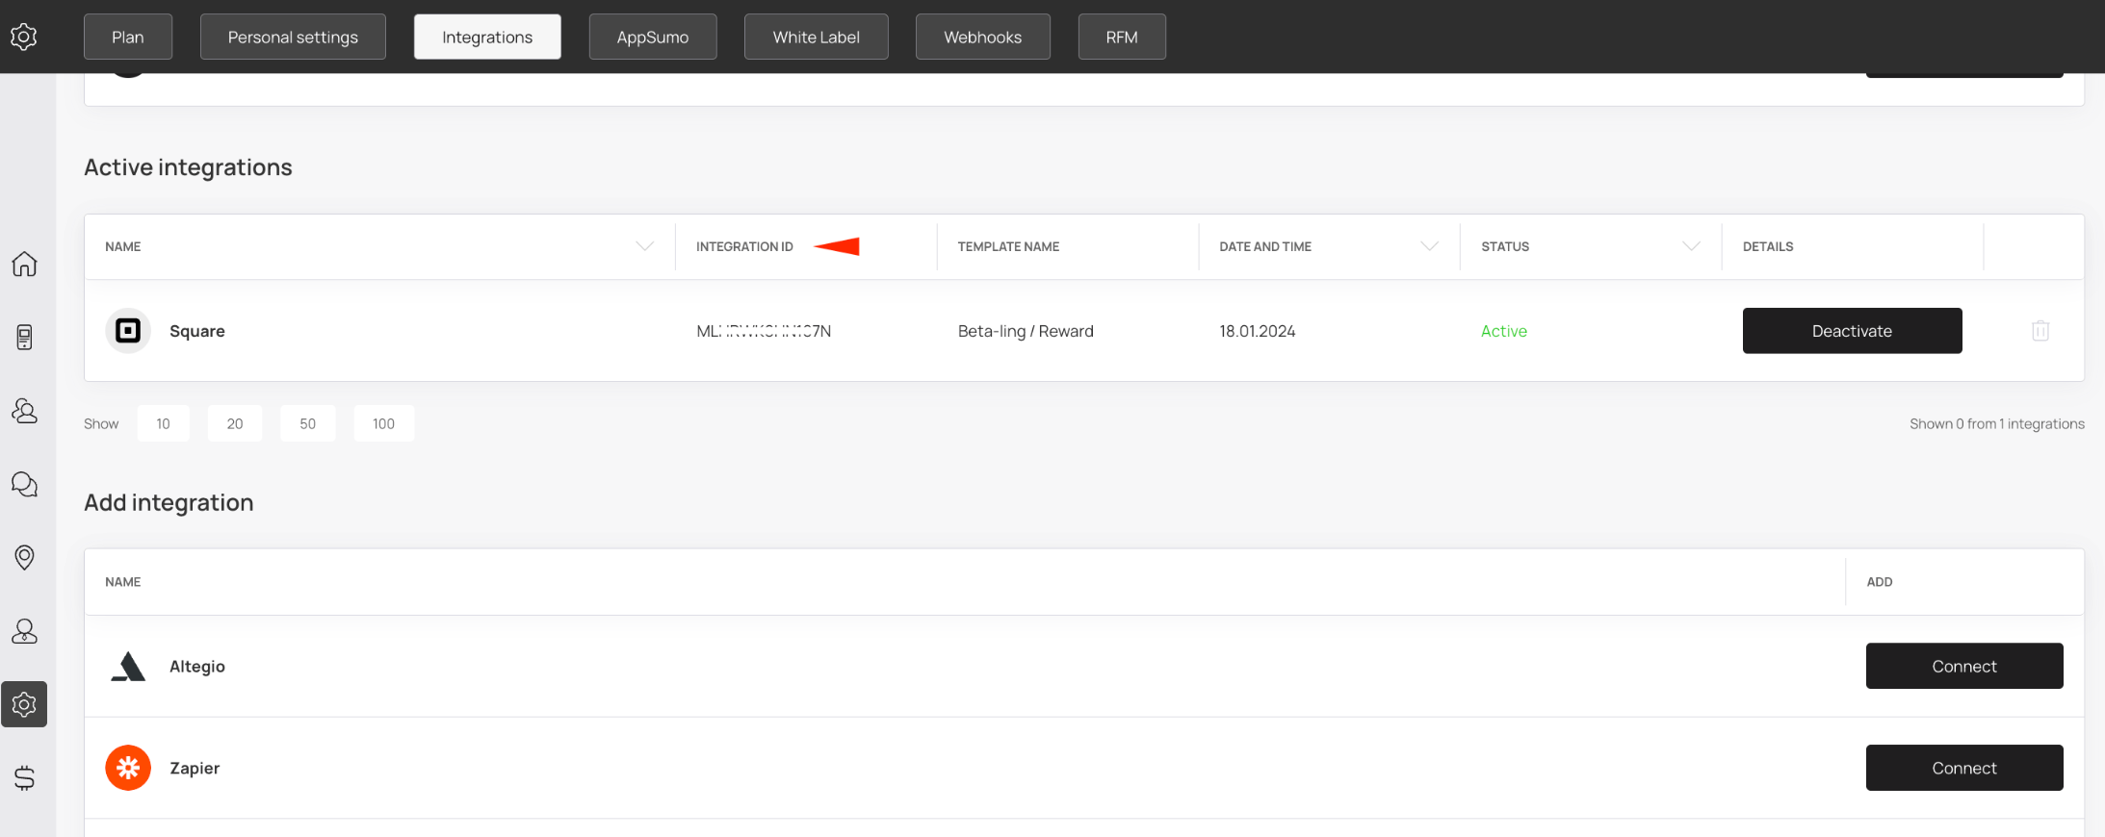Switch to the Webhooks tab
Viewport: 2105px width, 837px height.
point(982,37)
